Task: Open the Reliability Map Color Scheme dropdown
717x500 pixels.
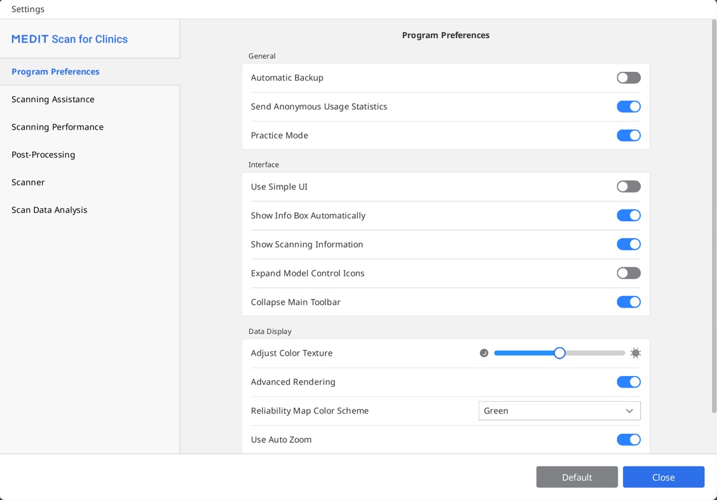Action: point(559,411)
